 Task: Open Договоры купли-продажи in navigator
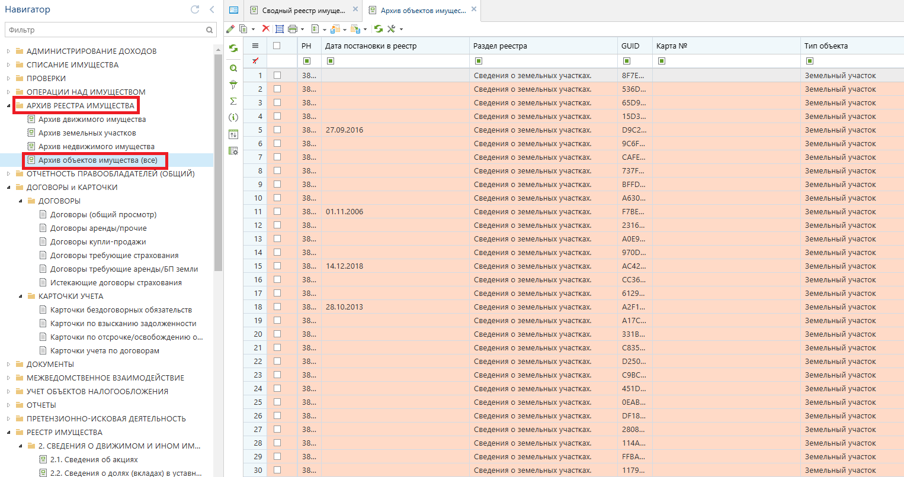tap(98, 241)
